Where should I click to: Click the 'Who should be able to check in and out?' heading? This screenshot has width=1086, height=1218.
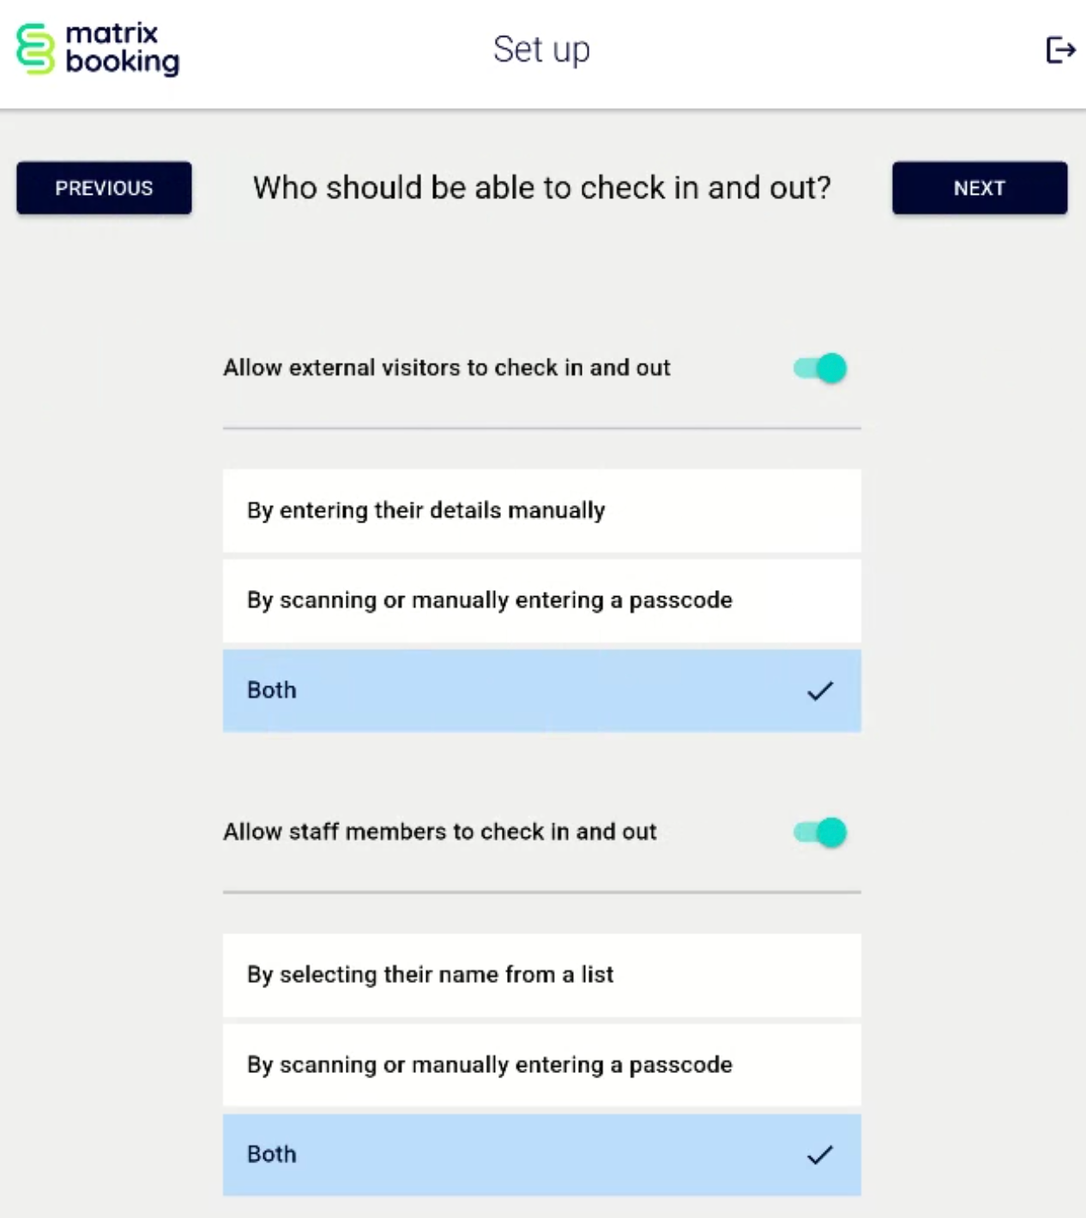click(542, 187)
